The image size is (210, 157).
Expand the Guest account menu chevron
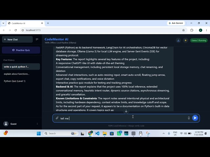[x=37, y=124]
